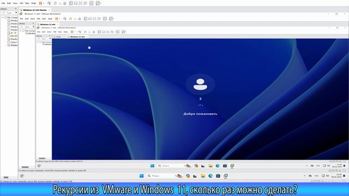Switch to Home tab in innermost VMware
The height and width of the screenshot is (196, 349).
coord(58,37)
